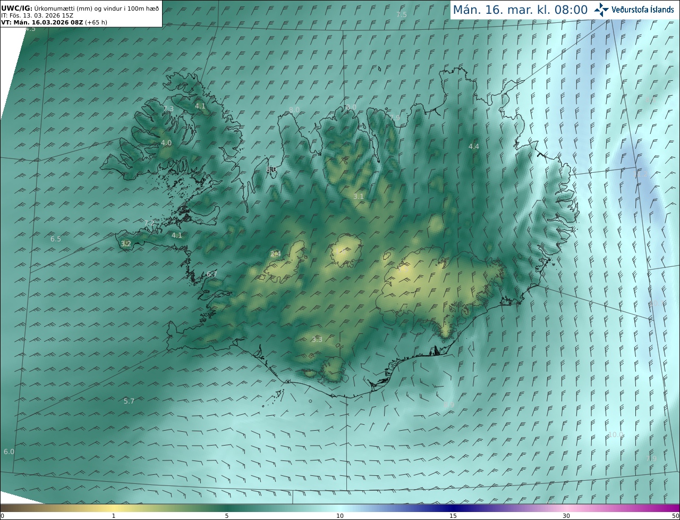Click the 7.2 value near Breiðafjörður
The image size is (680, 520).
point(150,223)
